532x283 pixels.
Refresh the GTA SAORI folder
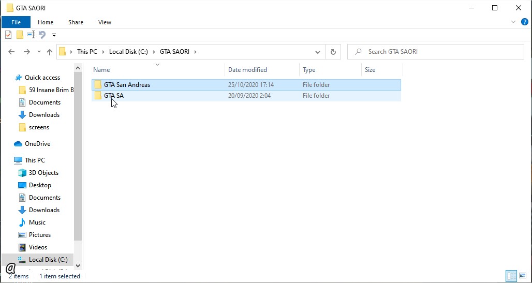(x=333, y=52)
